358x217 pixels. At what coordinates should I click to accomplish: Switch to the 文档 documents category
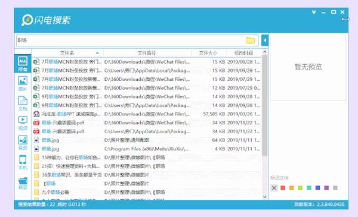pyautogui.click(x=23, y=103)
